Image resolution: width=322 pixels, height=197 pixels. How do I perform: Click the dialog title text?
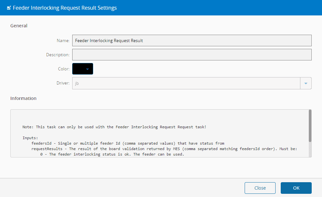pos(64,8)
